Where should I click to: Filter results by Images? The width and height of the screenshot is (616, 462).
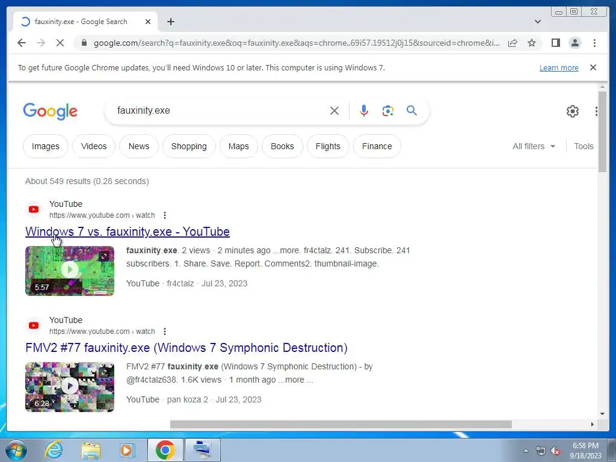46,146
